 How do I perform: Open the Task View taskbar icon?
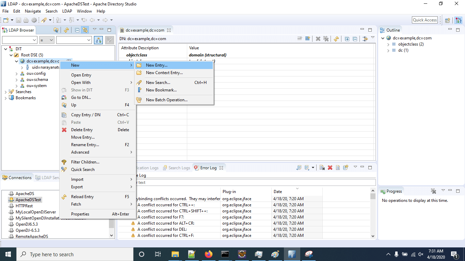tap(158, 254)
